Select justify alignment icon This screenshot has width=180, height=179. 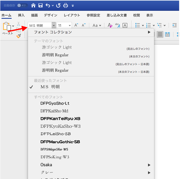coord(160,34)
